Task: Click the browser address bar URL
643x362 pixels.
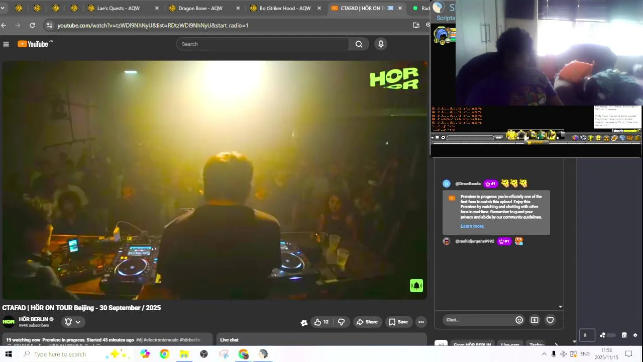Action: [x=153, y=25]
